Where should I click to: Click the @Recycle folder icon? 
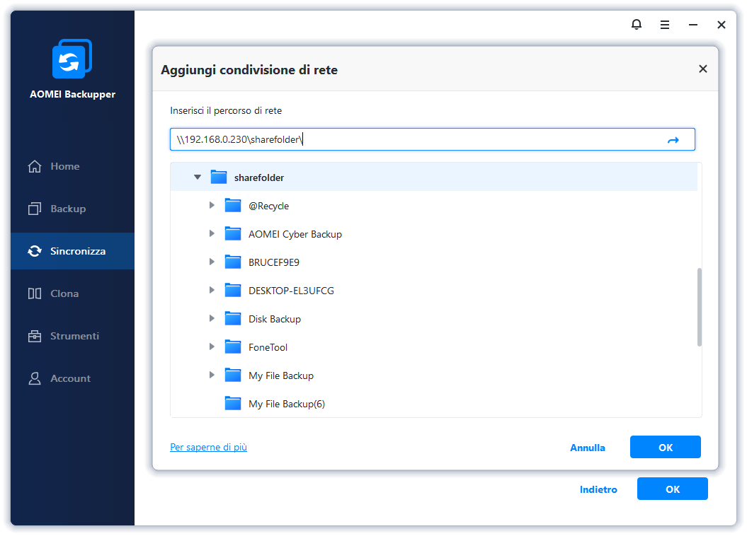(x=233, y=206)
